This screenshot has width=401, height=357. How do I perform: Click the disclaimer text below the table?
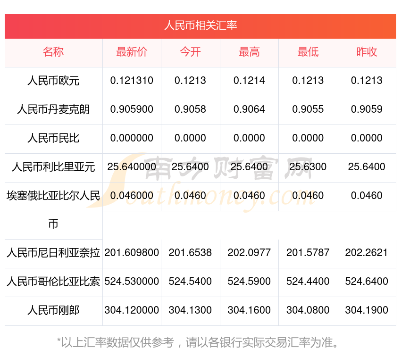[200, 342]
